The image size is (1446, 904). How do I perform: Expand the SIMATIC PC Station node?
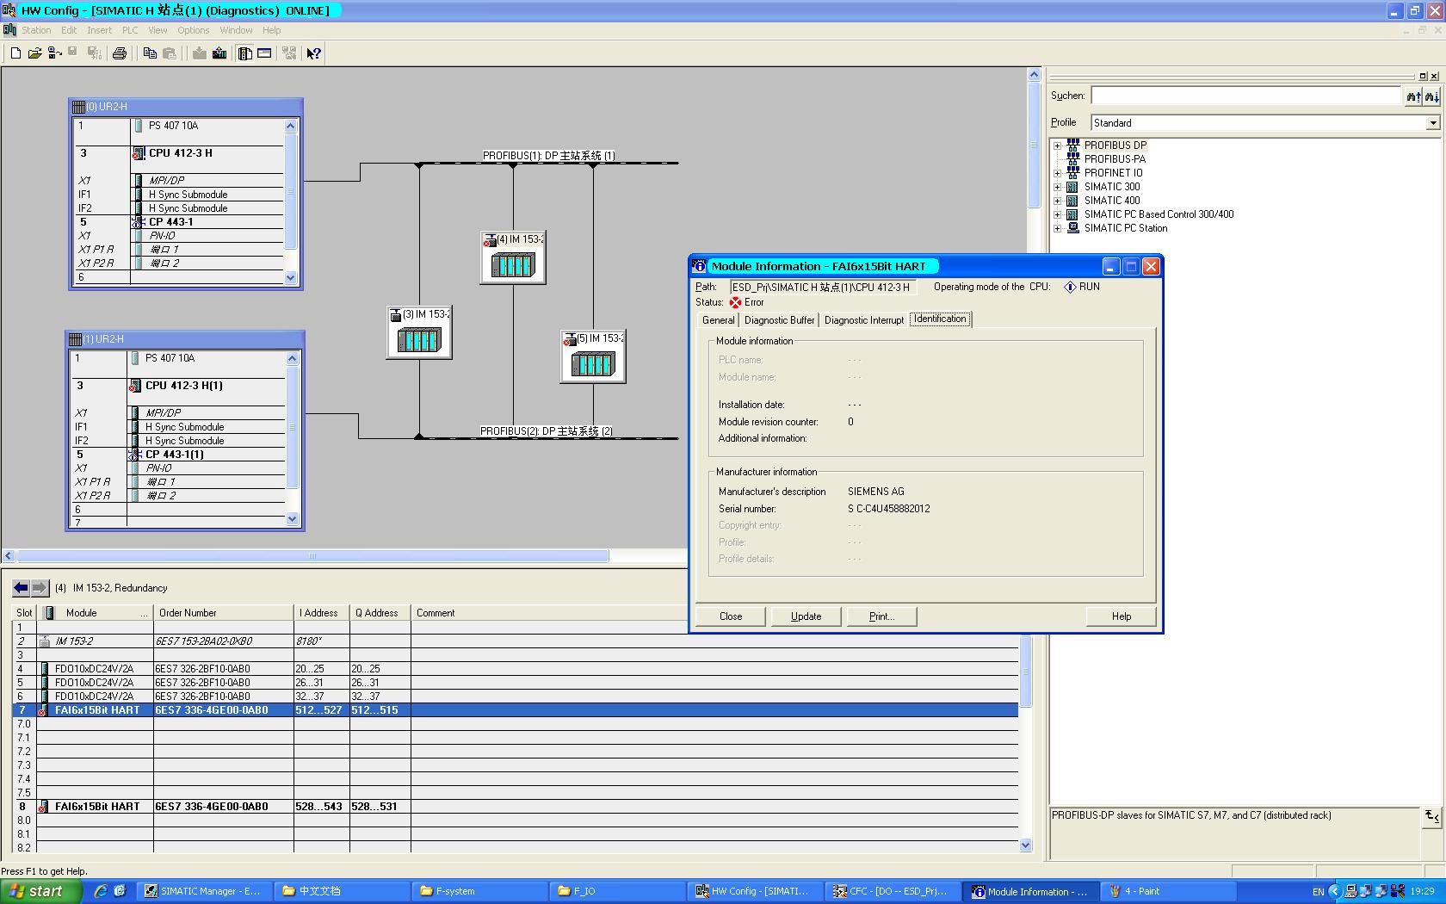1058,228
